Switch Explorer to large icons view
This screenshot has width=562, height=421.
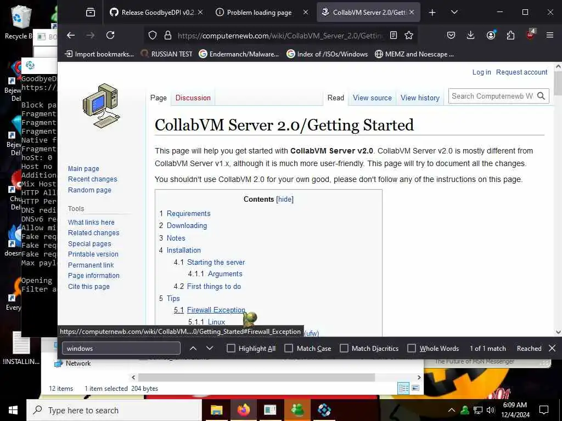coord(415,388)
